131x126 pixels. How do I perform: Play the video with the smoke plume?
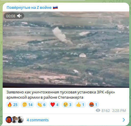(66, 50)
